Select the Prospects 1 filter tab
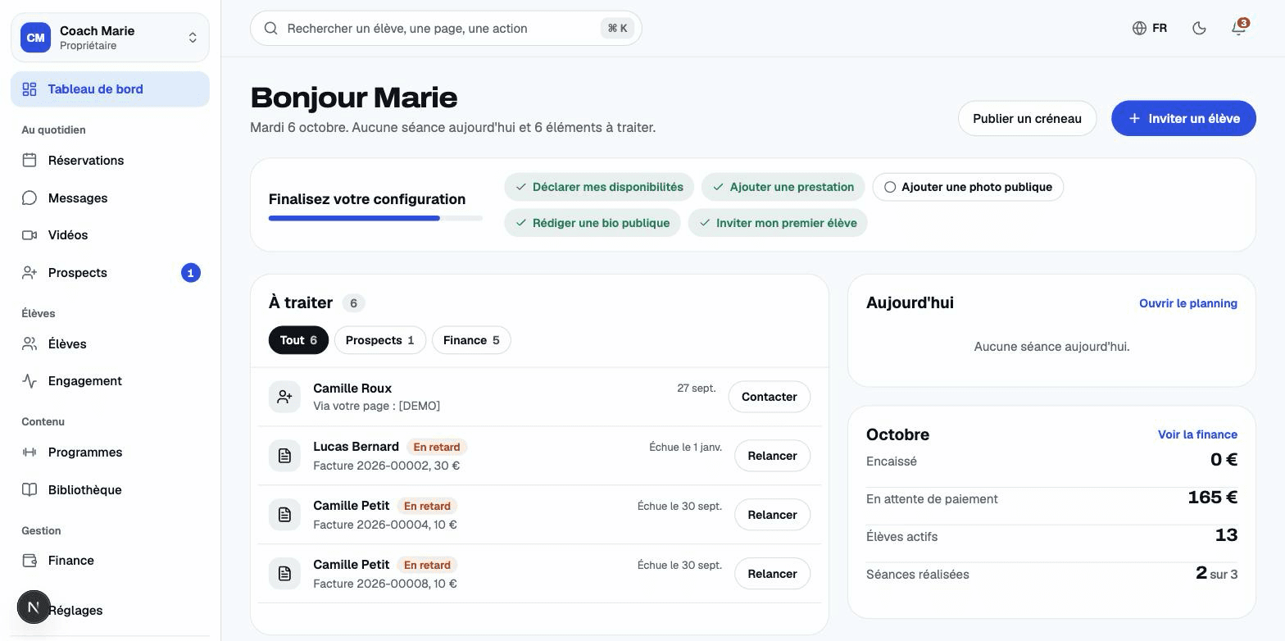Viewport: 1285px width, 641px height. pos(380,340)
